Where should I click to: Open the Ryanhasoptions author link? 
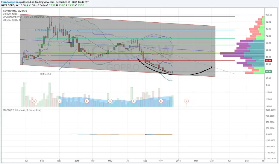10,2
